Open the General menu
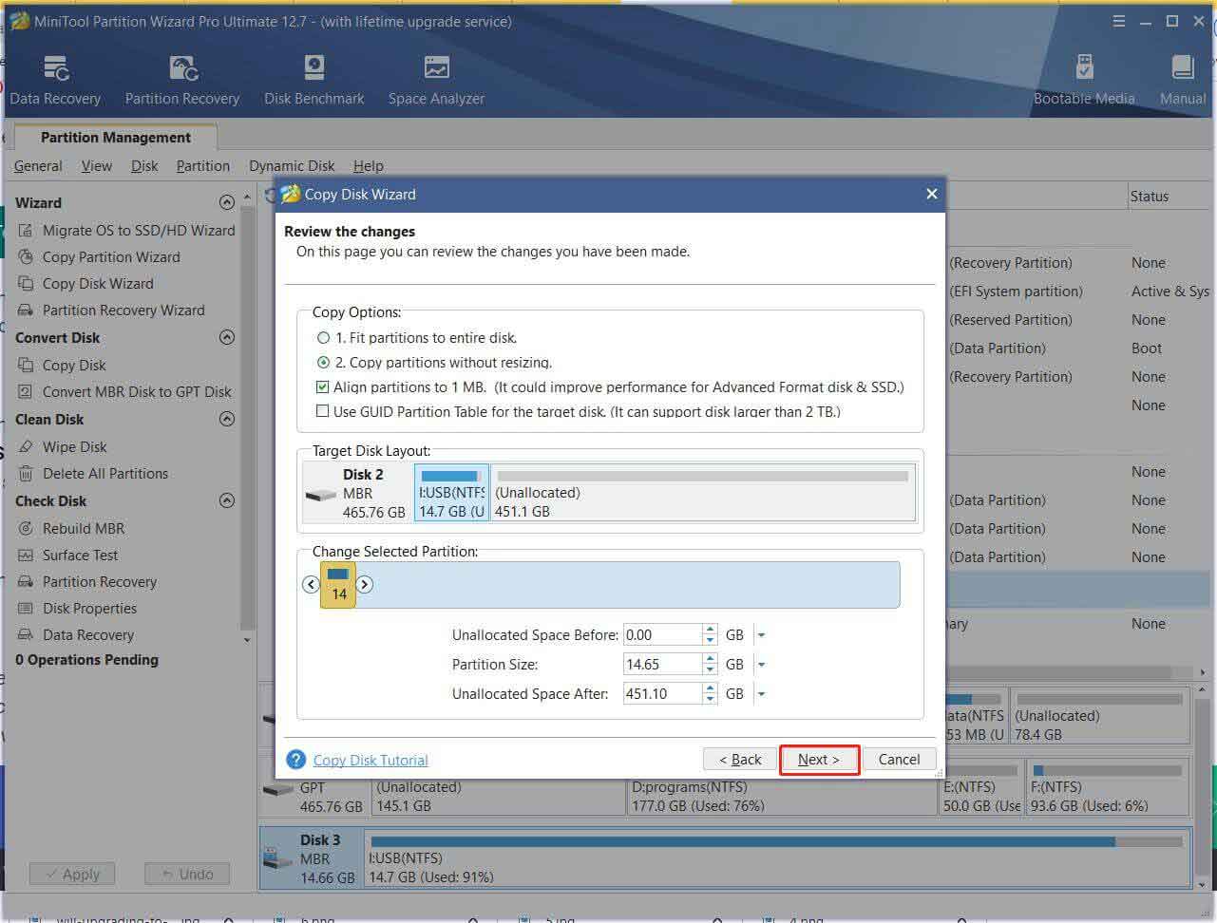Screen dimensions: 1217x923 [x=38, y=165]
